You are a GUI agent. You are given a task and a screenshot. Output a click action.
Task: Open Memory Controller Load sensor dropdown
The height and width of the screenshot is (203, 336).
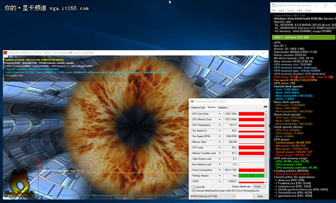click(x=220, y=153)
